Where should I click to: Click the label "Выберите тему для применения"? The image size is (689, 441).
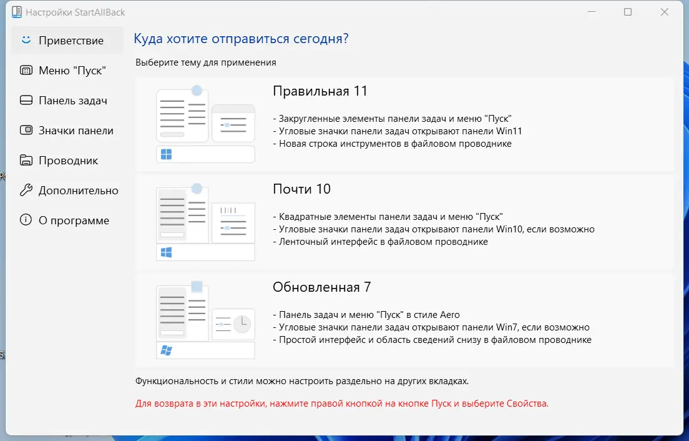[206, 62]
